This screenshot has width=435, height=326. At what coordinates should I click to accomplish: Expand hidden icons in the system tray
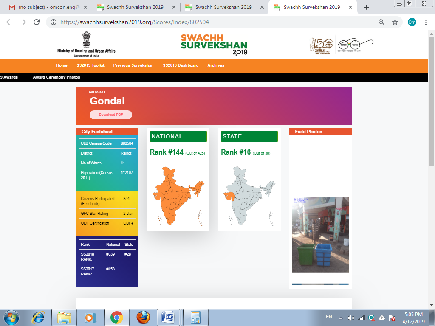tap(340, 317)
